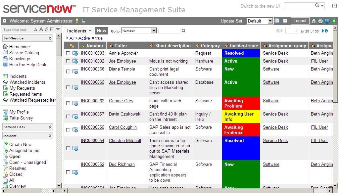Click the refresh navigator arrows icon

click(x=46, y=29)
